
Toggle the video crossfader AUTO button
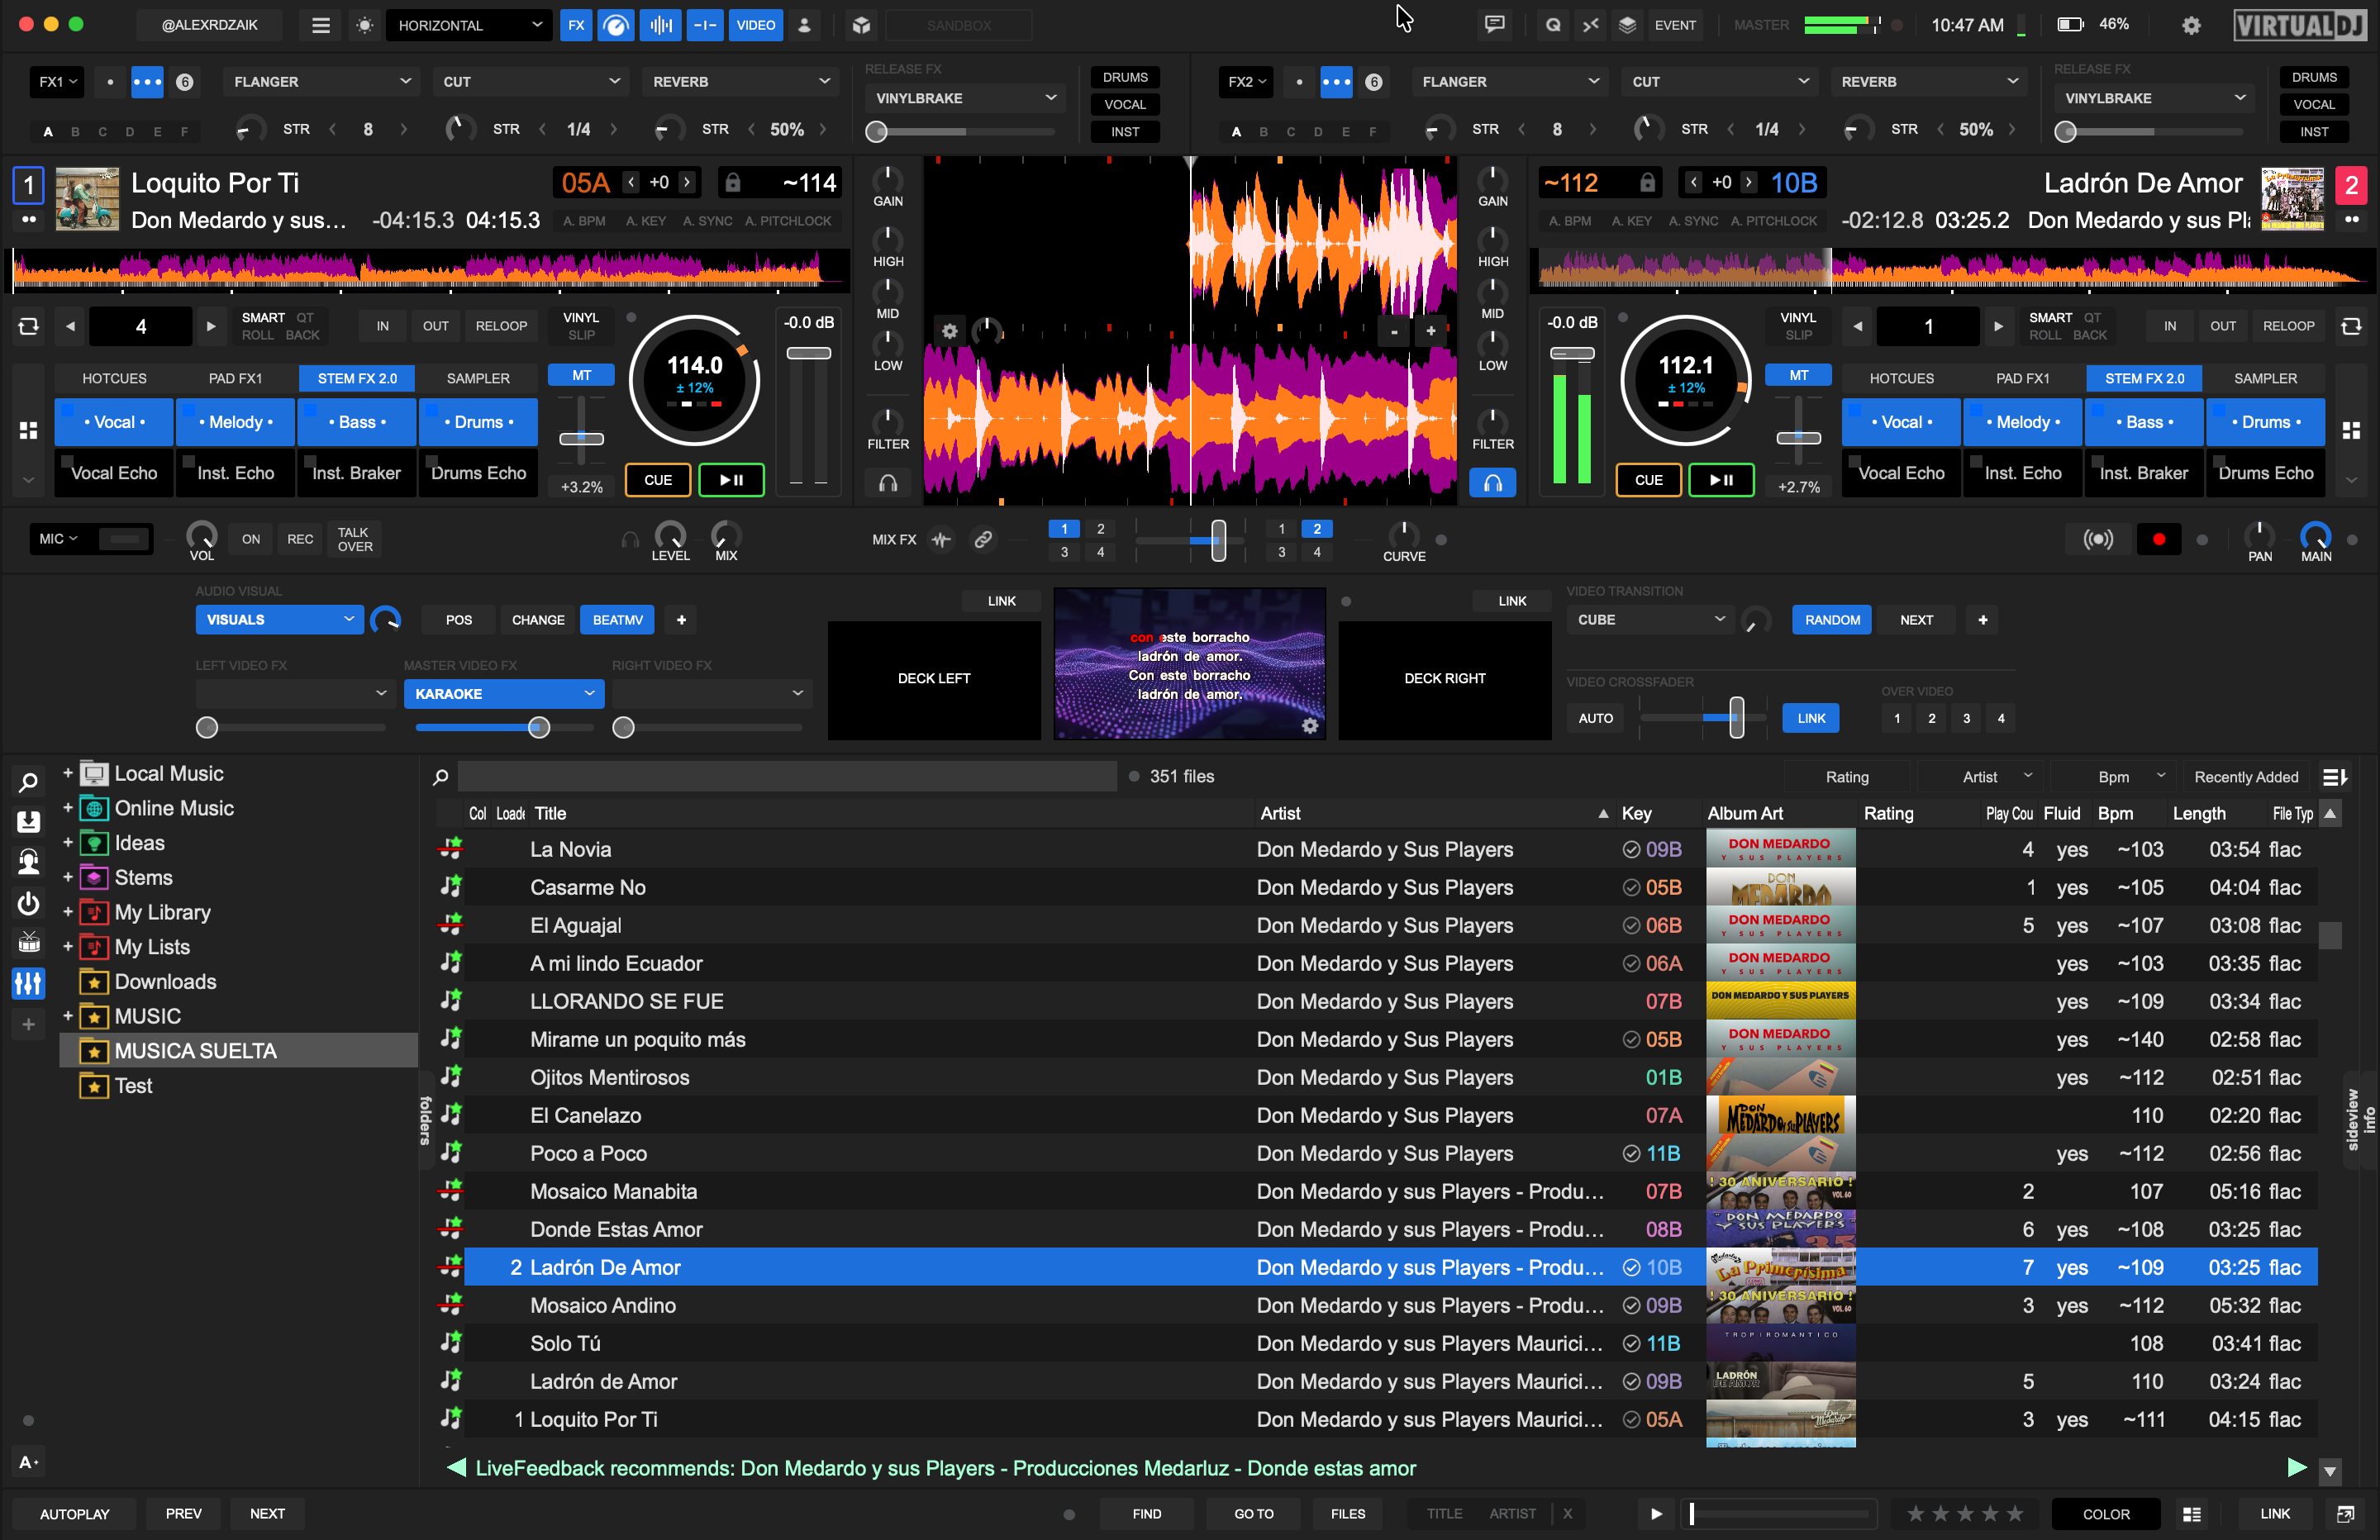[x=1595, y=718]
